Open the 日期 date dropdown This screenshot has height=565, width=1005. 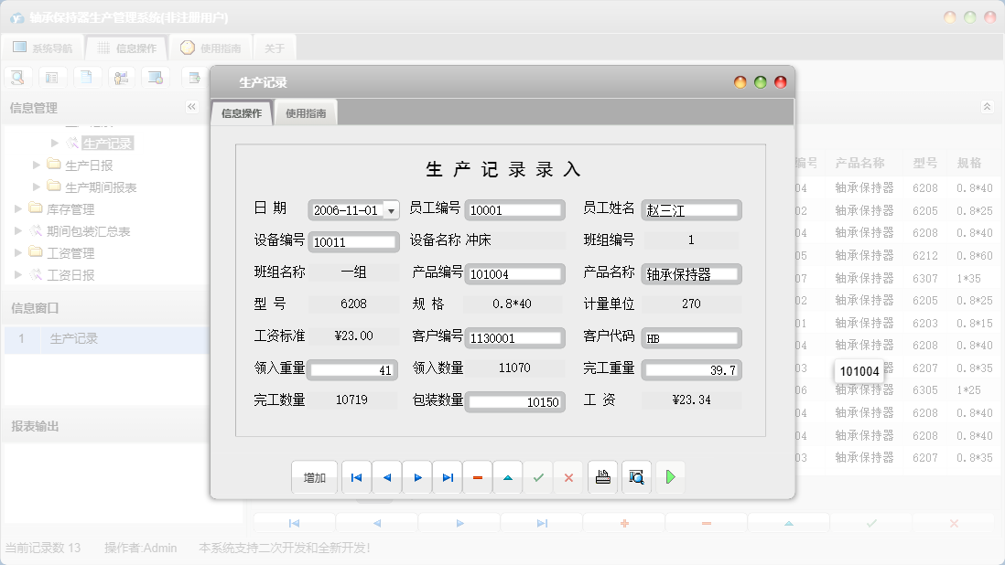pos(392,210)
